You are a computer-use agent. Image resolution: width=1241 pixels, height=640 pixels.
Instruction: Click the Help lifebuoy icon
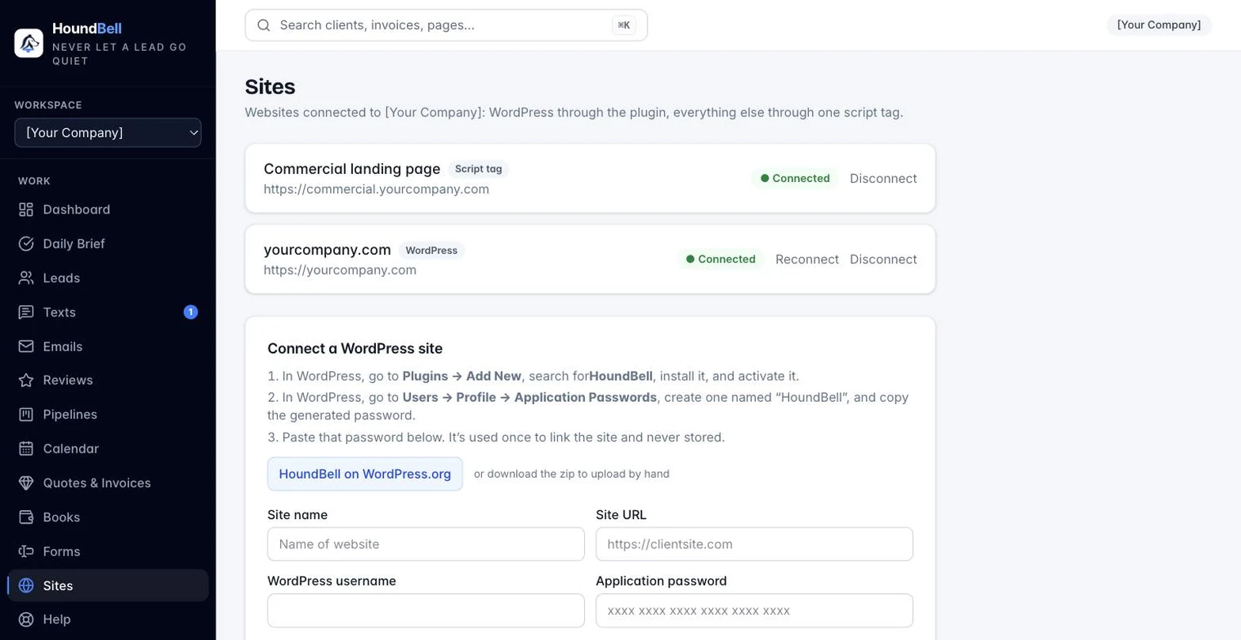tap(26, 619)
